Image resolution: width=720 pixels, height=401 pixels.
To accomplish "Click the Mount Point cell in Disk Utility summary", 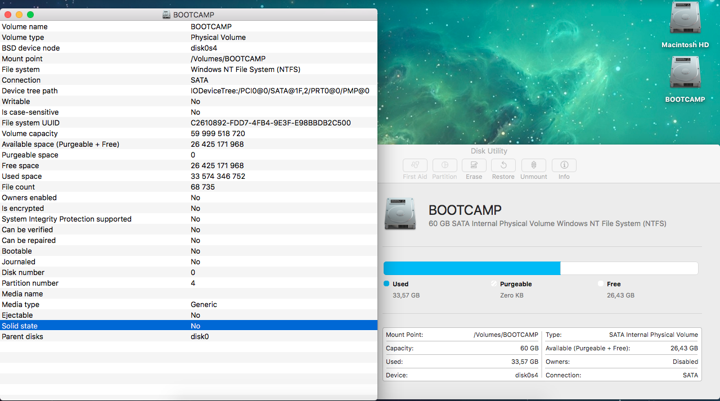I will tap(462, 335).
